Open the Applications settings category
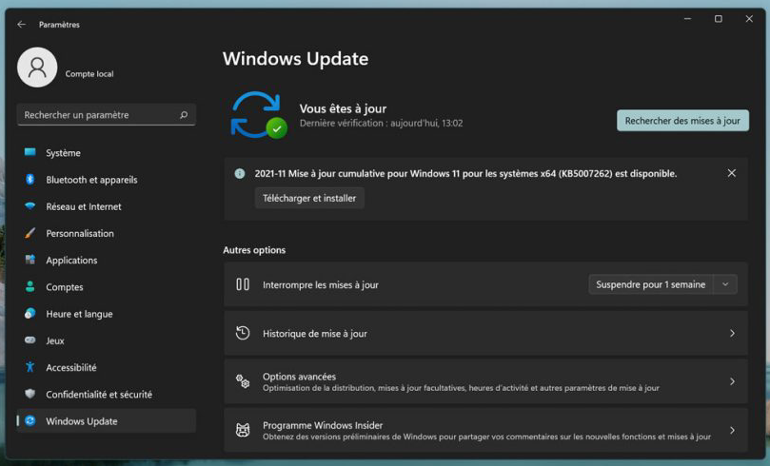 [x=106, y=260]
